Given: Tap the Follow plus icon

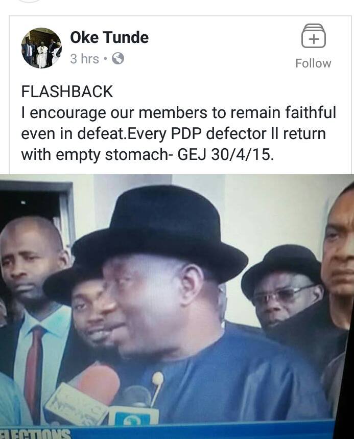Looking at the screenshot, I should point(313,36).
